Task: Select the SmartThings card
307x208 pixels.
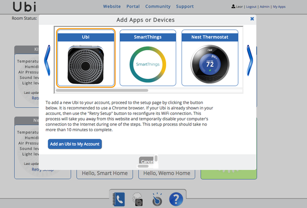Action: [148, 58]
